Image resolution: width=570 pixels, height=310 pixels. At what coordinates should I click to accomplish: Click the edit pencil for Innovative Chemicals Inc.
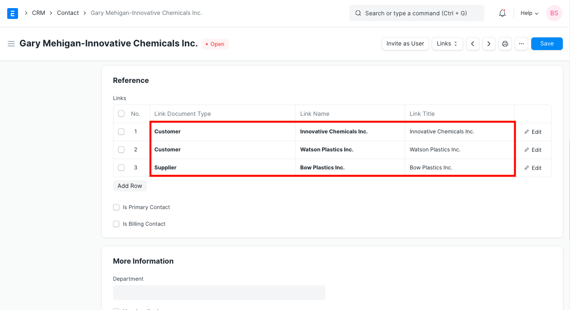[x=533, y=132]
